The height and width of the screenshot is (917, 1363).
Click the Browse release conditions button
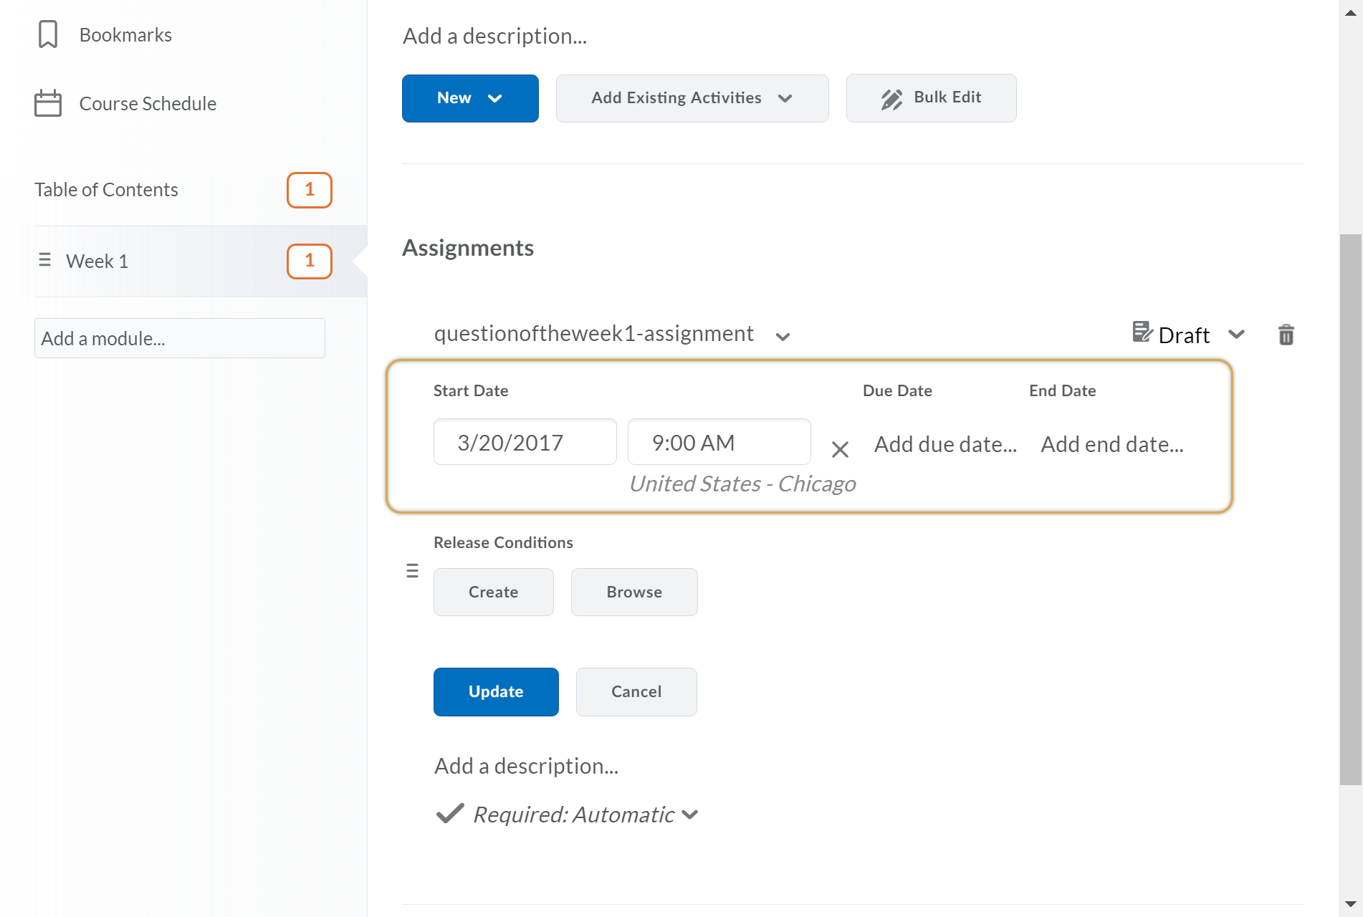pos(634,592)
